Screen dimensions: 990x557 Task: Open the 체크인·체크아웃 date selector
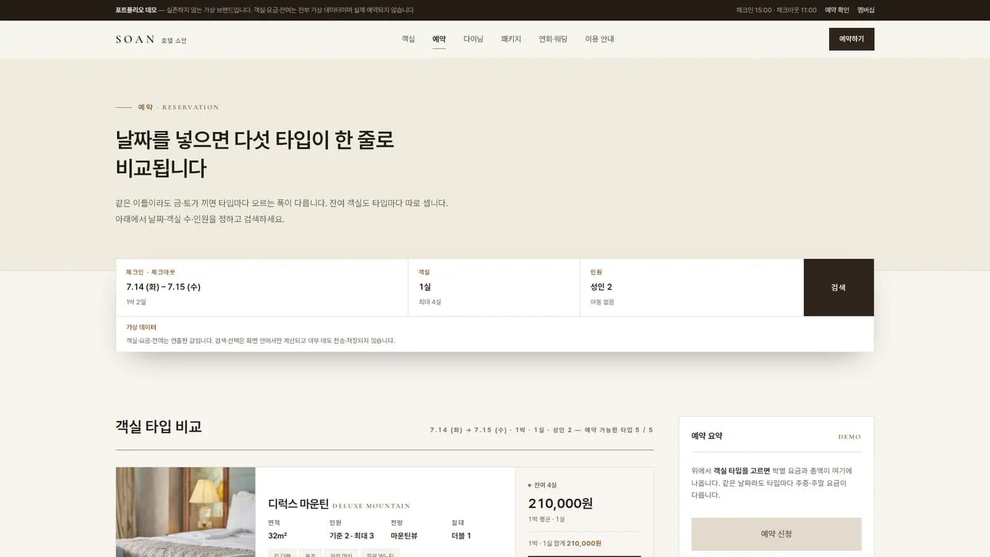click(262, 287)
